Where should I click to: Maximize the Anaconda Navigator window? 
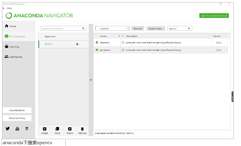click(220, 4)
